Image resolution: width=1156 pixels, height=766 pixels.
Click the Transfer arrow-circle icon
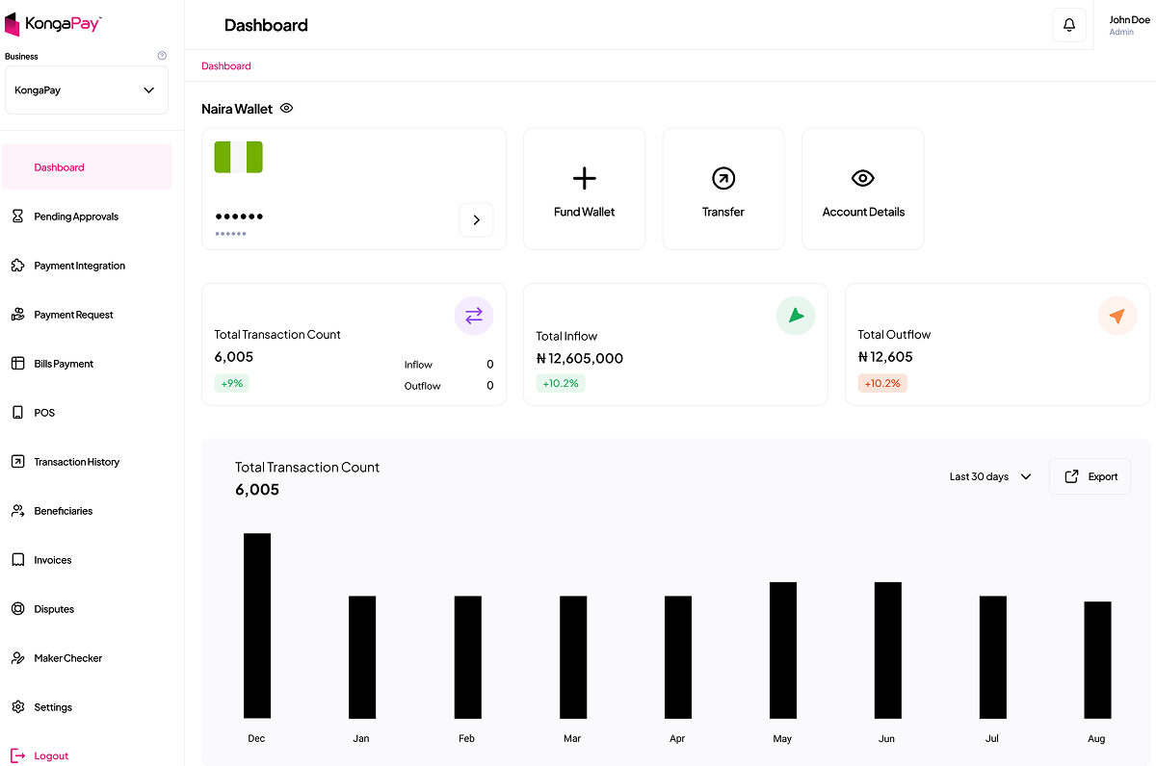point(723,178)
